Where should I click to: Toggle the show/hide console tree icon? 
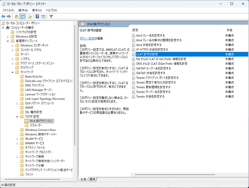click(22, 16)
